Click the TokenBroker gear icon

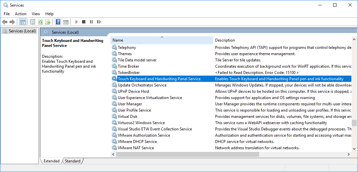(x=114, y=72)
